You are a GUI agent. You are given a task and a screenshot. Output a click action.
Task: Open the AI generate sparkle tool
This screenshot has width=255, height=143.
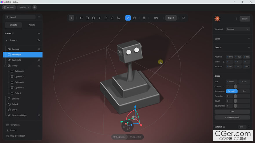(81, 18)
